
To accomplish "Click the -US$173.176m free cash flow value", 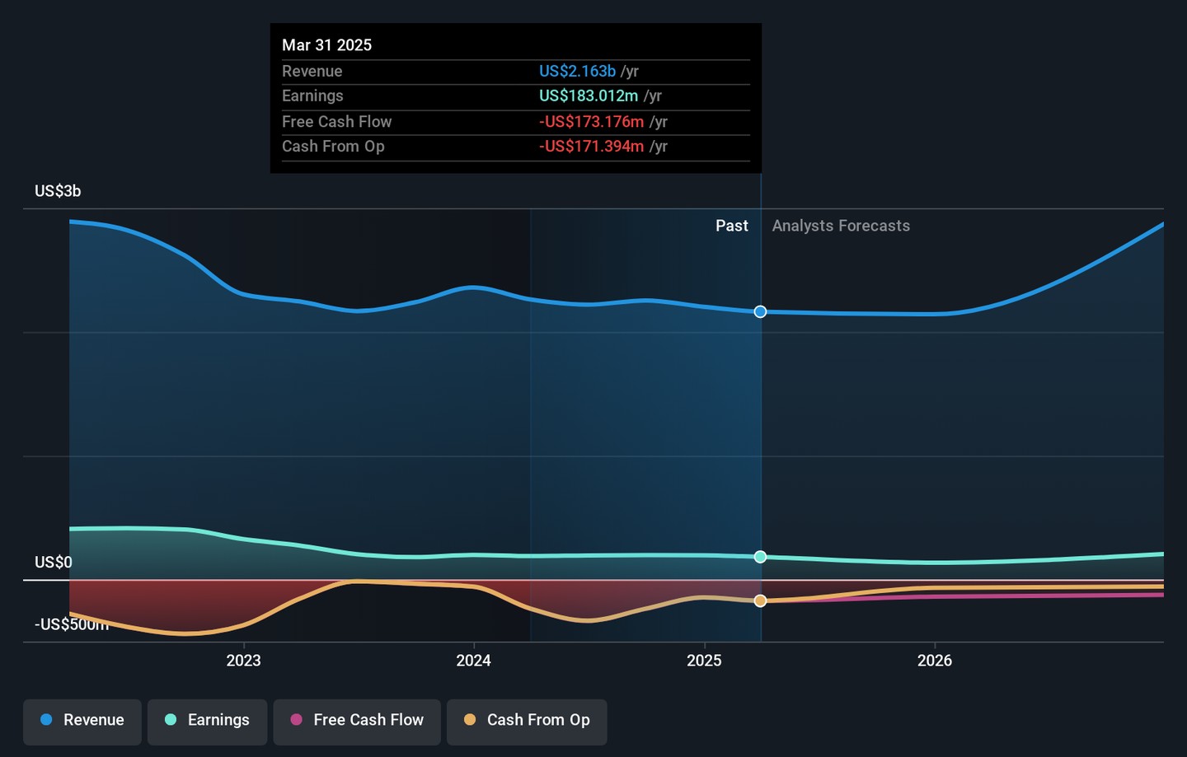I will pyautogui.click(x=591, y=122).
